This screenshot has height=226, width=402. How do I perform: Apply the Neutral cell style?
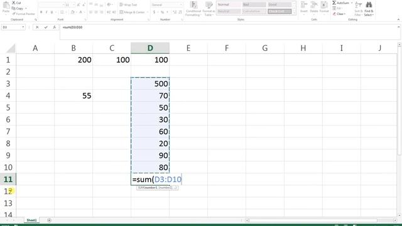[229, 11]
